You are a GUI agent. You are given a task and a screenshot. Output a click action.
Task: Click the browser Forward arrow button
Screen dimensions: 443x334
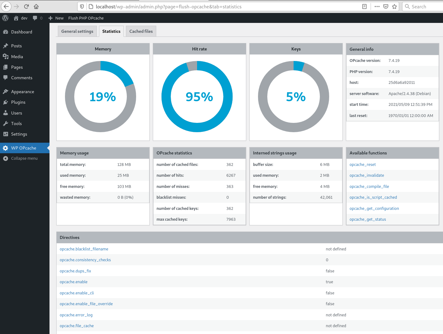16,7
